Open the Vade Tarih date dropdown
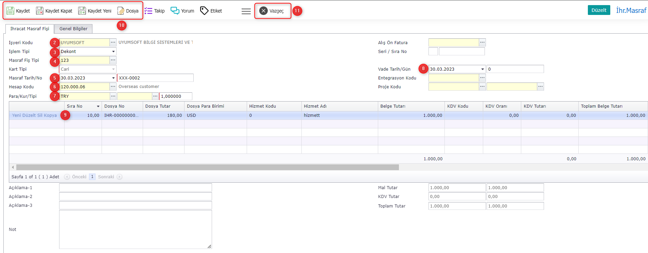The height and width of the screenshot is (253, 648). tap(483, 69)
